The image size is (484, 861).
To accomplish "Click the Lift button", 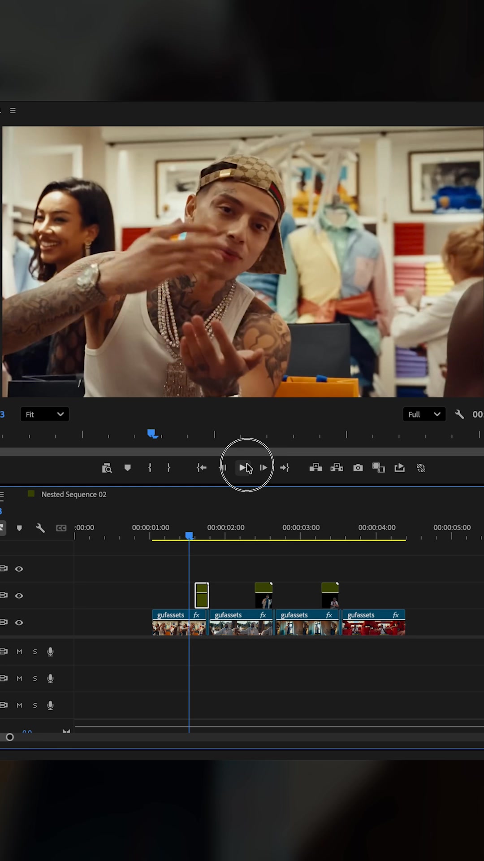I will pos(316,468).
